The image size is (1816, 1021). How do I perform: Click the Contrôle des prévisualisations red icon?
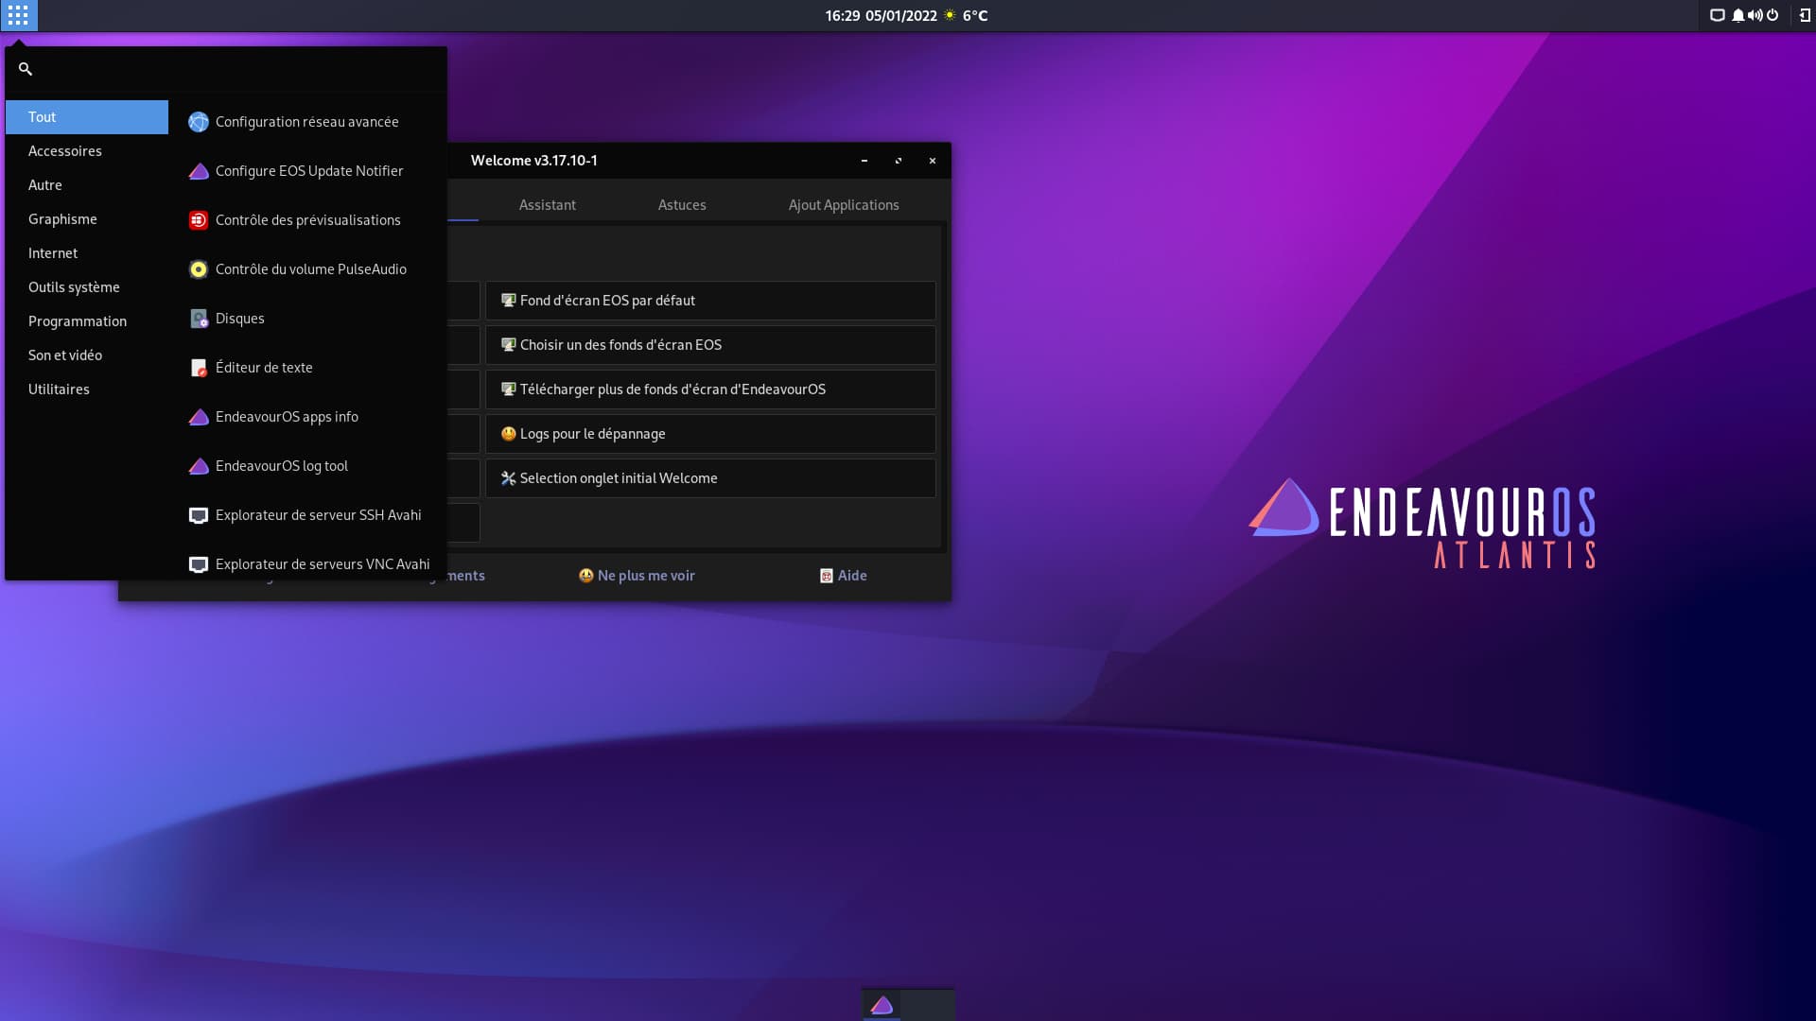pos(199,220)
